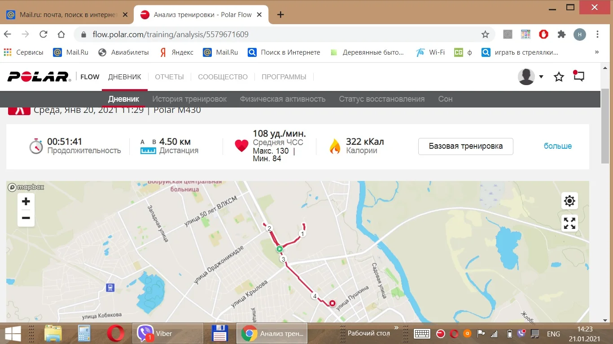Open the AdBlock stop-hand extension
This screenshot has width=613, height=344.
point(543,34)
